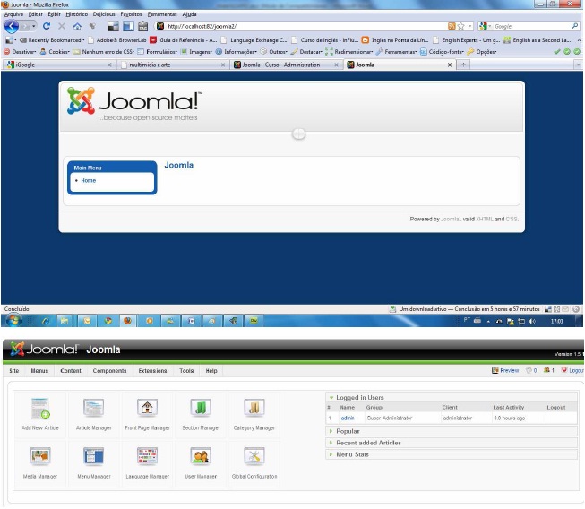Image resolution: width=585 pixels, height=509 pixels.
Task: Close the active Joomla tab
Action: click(450, 65)
